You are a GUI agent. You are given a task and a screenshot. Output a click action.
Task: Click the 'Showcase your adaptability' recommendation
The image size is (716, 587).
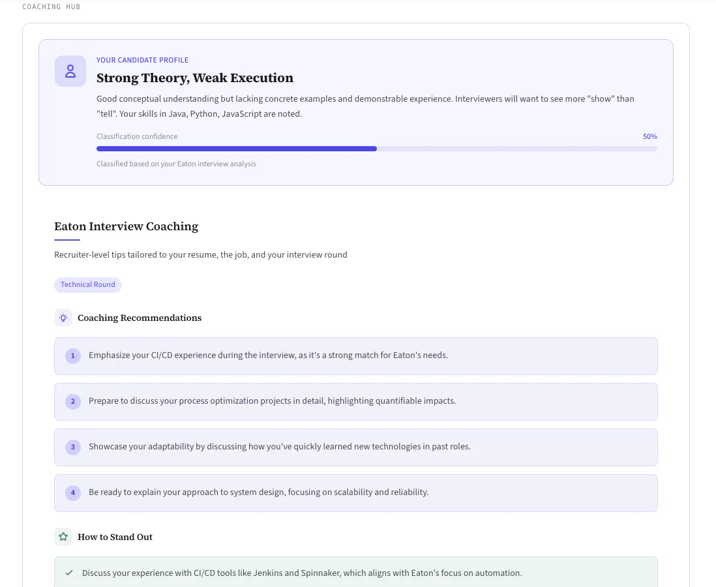(x=355, y=447)
